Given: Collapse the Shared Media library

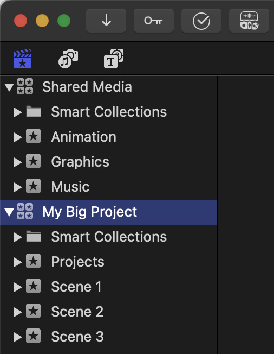Looking at the screenshot, I should [9, 87].
